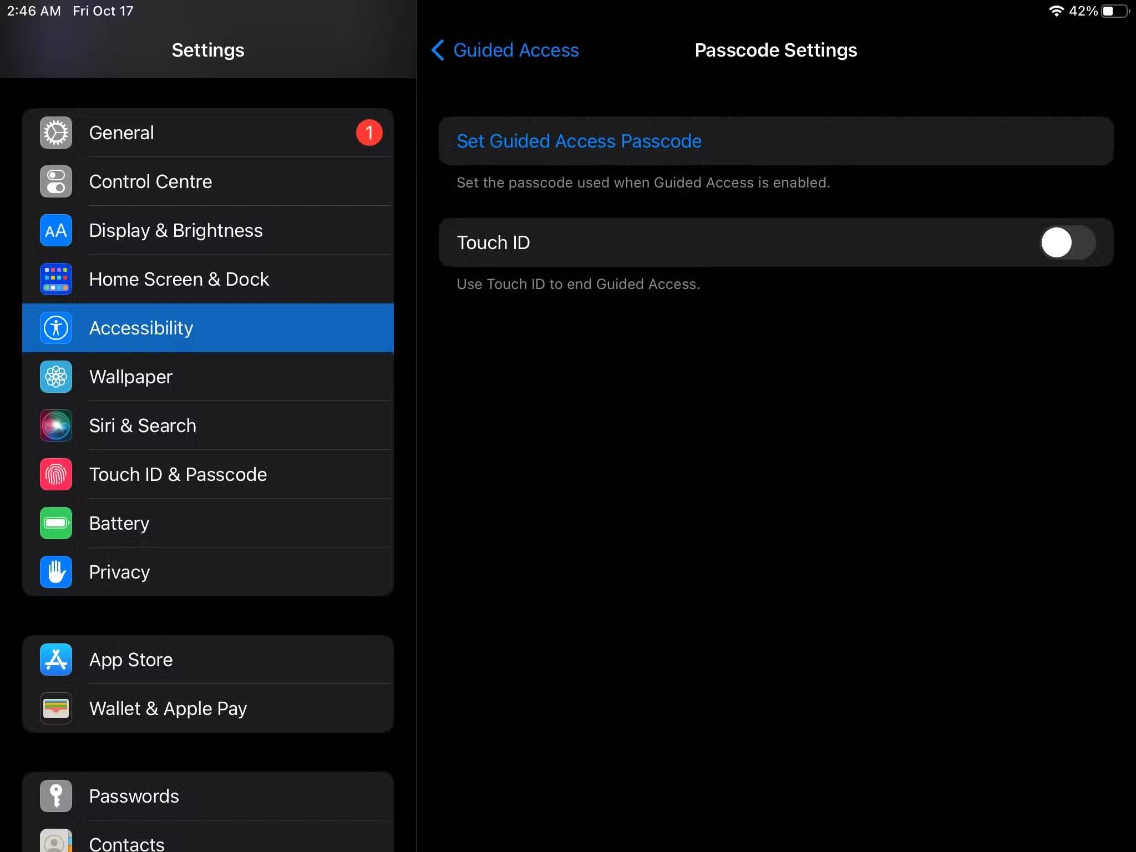Open Display & Brightness settings
Screen dimensions: 1136x852
pos(55,230)
